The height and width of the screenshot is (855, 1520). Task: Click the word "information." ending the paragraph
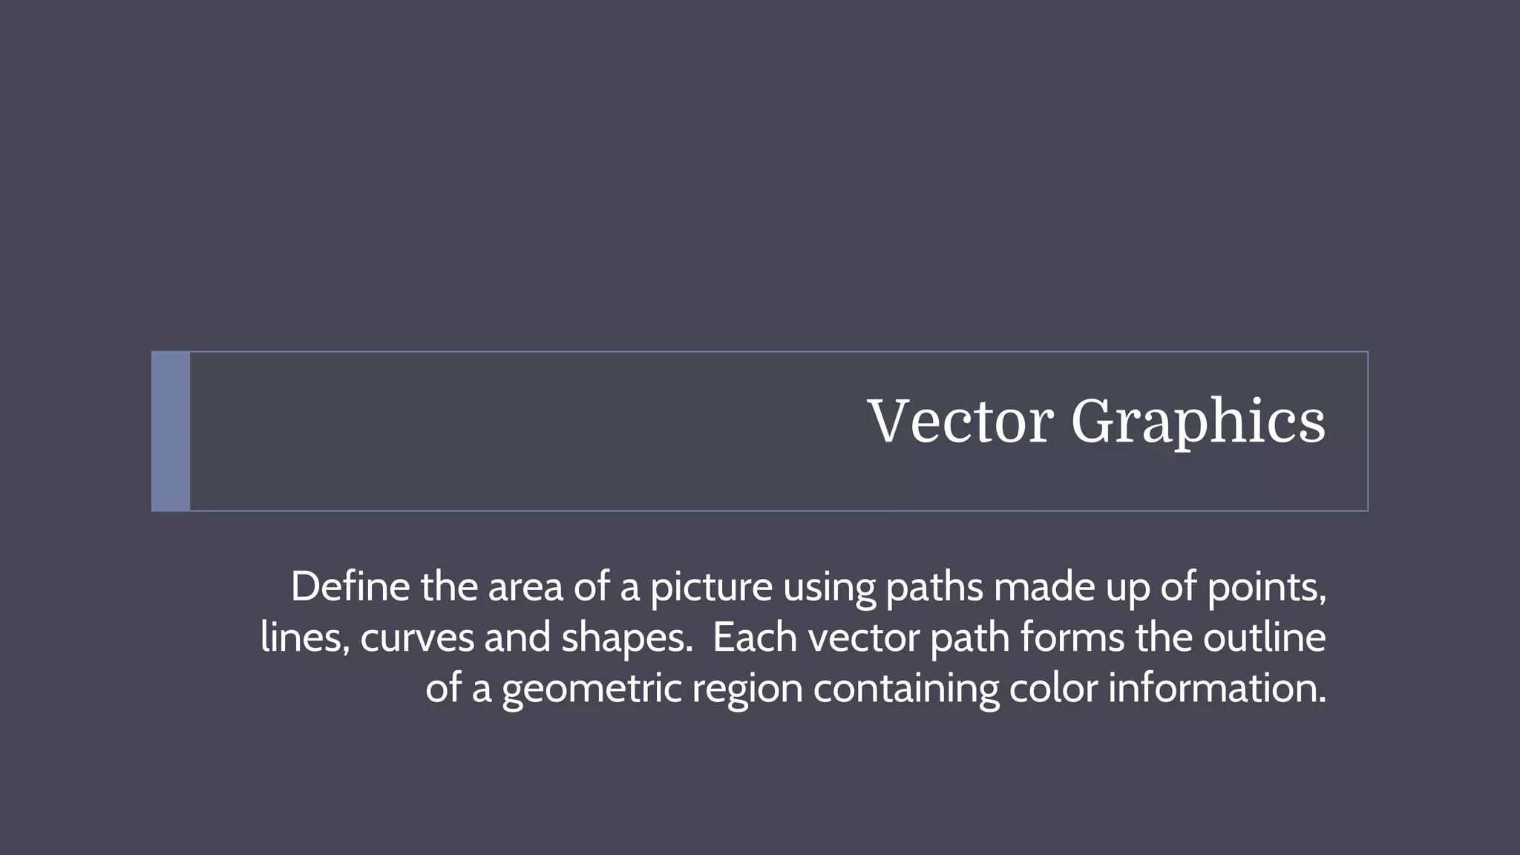click(x=1217, y=688)
